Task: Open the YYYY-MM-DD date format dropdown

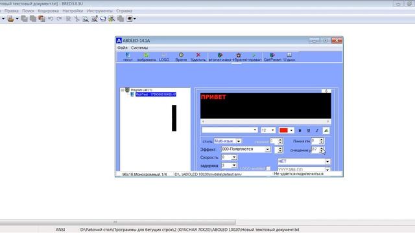Action: [327, 170]
